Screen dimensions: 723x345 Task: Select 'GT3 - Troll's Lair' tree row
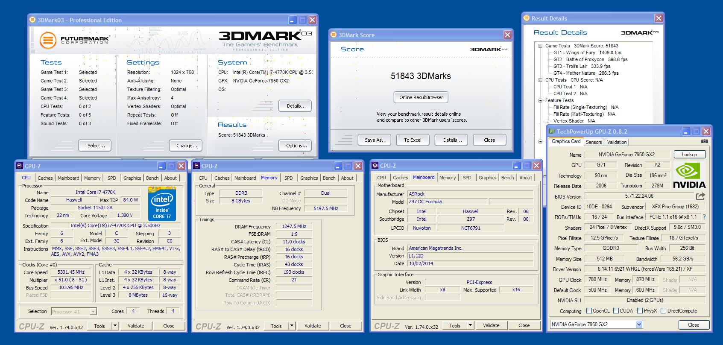[x=582, y=66]
